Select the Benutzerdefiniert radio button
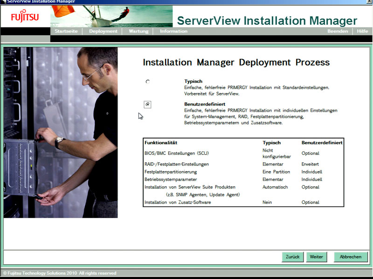373x279 pixels. coord(148,104)
